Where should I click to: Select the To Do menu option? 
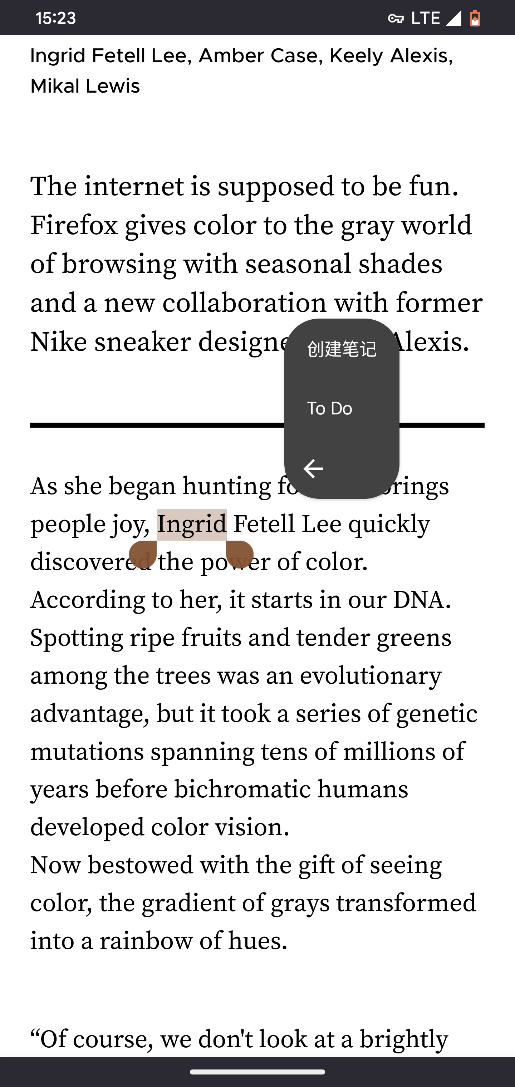click(330, 408)
